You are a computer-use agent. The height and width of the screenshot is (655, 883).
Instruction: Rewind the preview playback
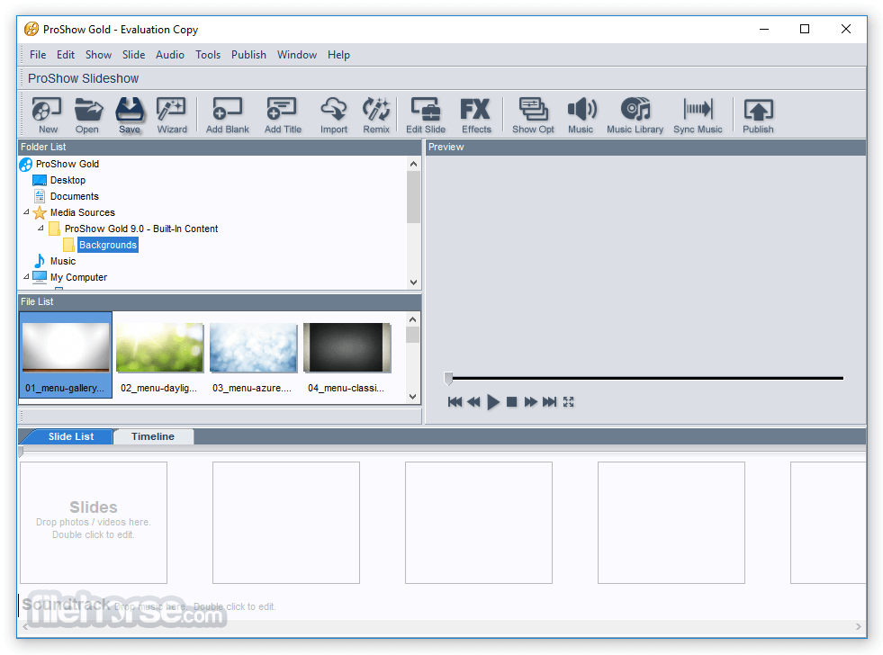tap(473, 402)
